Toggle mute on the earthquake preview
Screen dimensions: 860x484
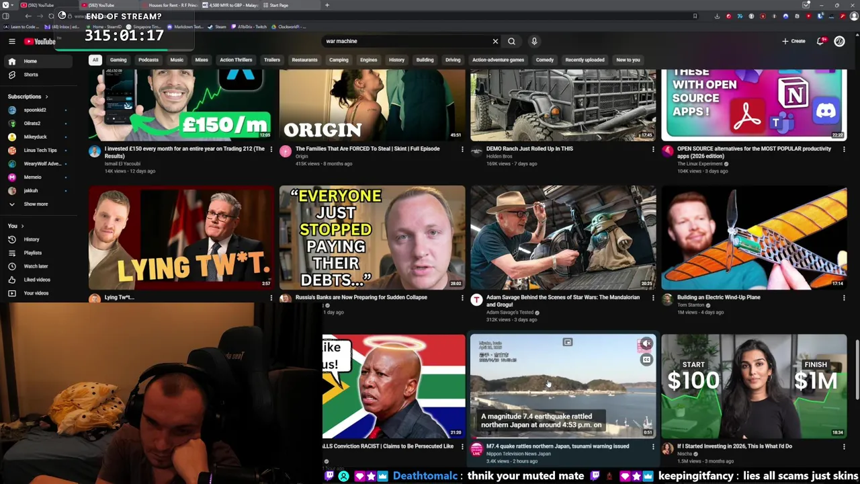pos(646,344)
